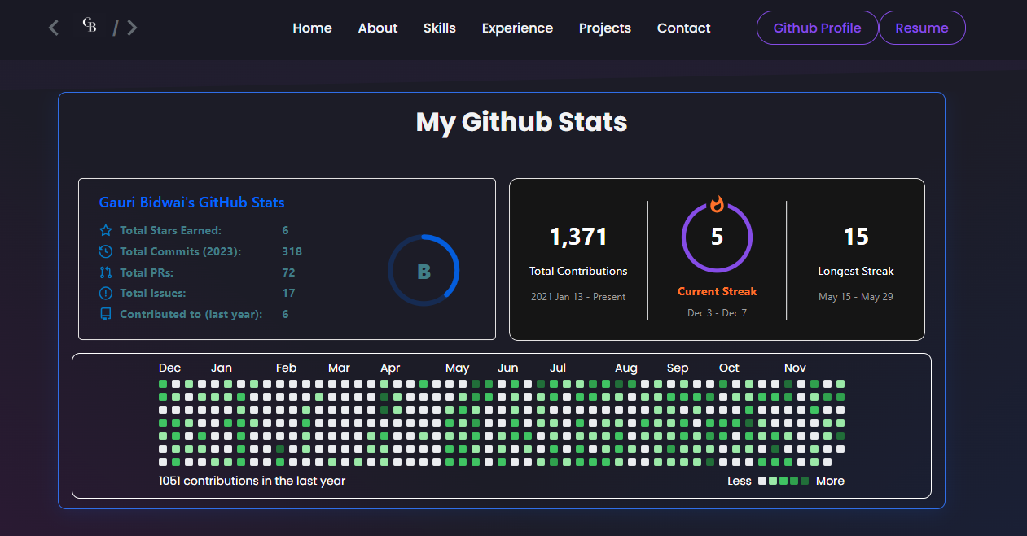Viewport: 1027px width, 536px height.
Task: Click the B grade rank circle
Action: 424,271
